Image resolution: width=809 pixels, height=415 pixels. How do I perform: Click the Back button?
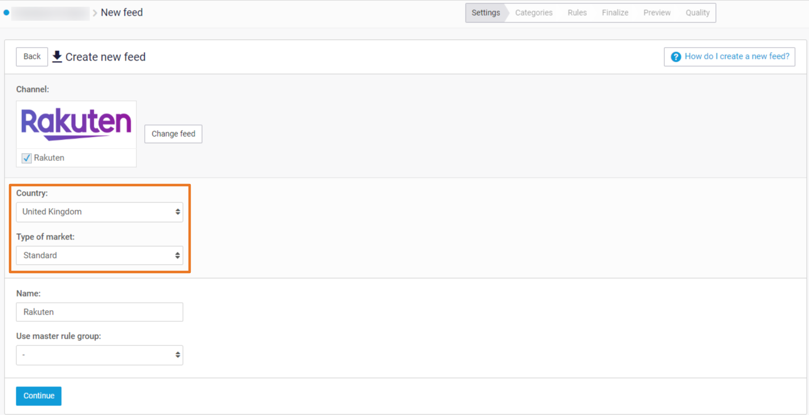32,57
